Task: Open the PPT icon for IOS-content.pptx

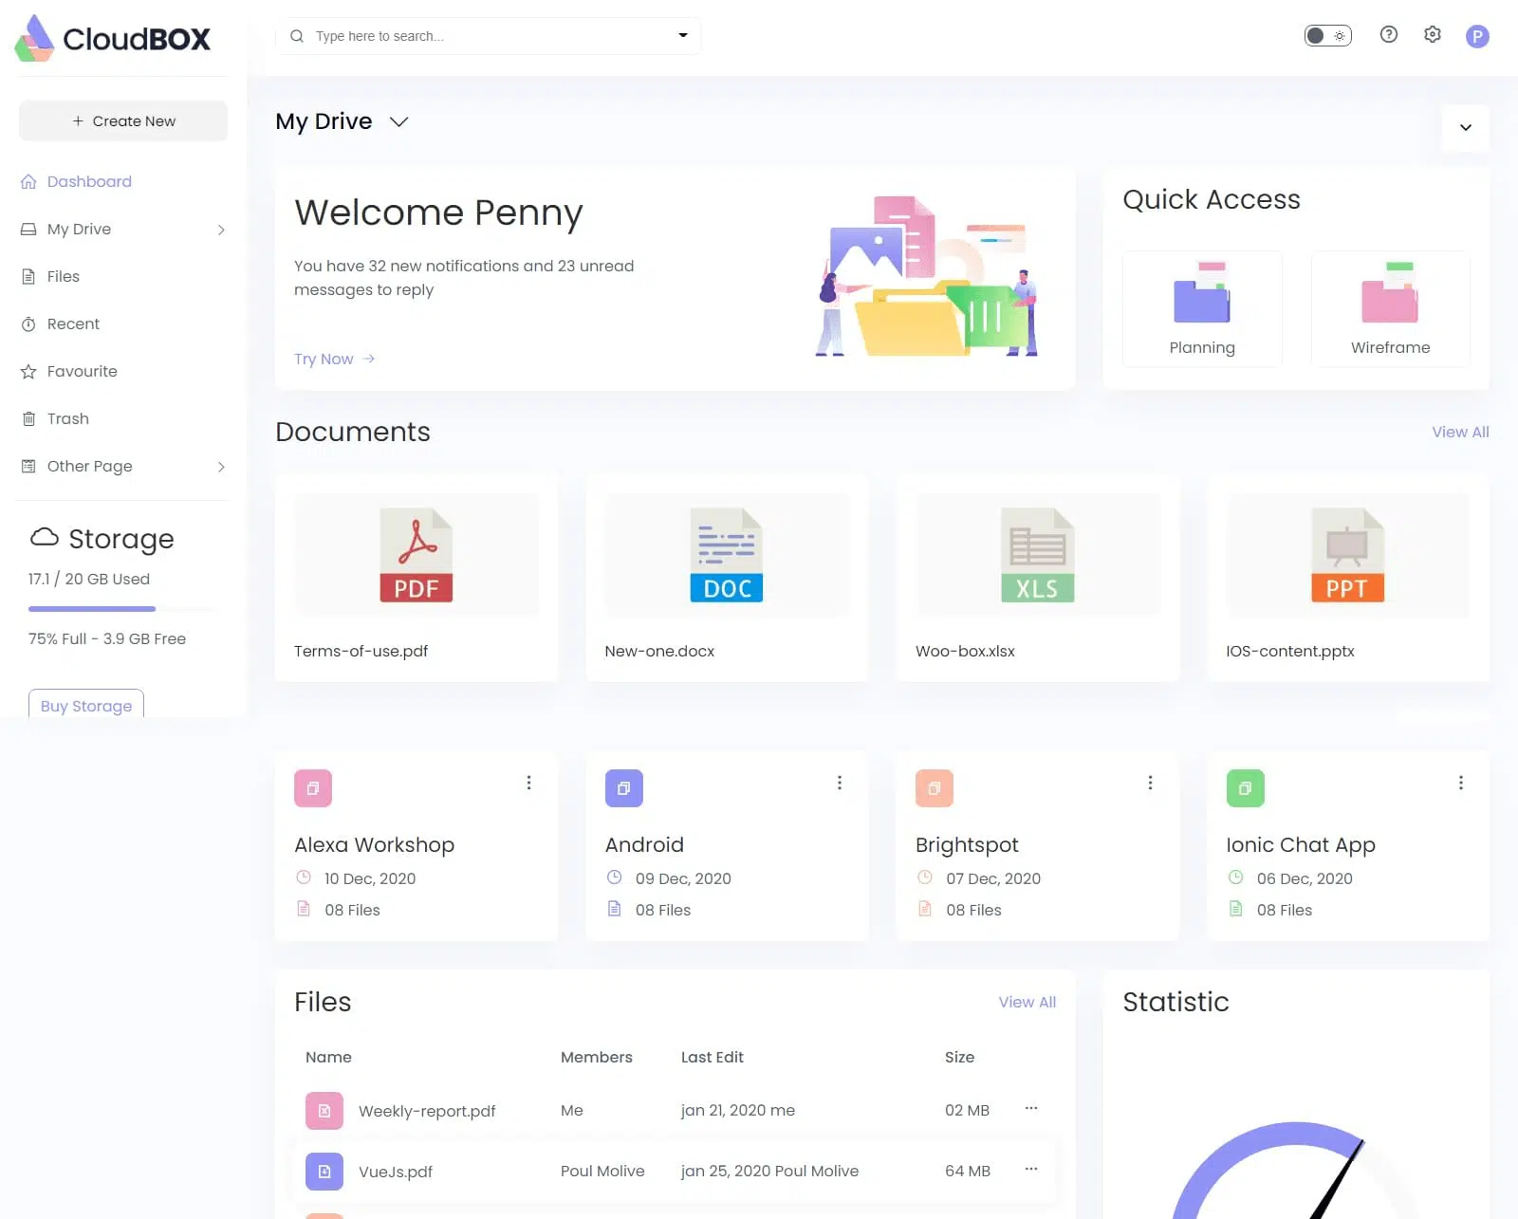Action: 1347,555
